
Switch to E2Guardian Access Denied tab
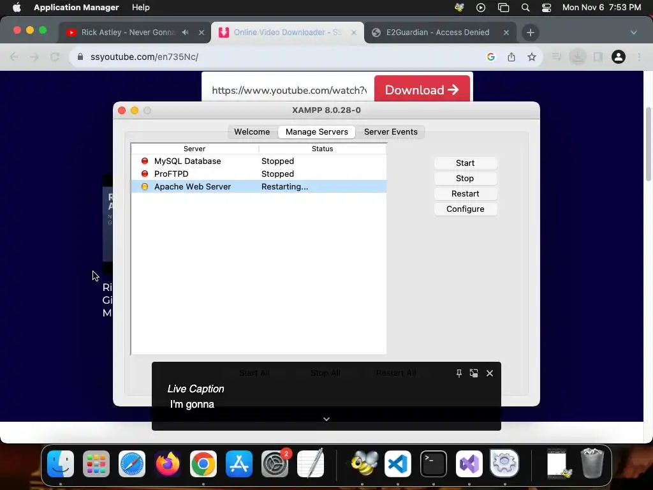(x=437, y=33)
